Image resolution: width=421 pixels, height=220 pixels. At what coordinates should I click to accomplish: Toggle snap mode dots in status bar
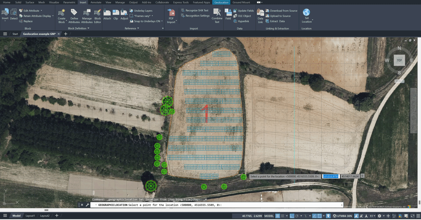pos(283,216)
